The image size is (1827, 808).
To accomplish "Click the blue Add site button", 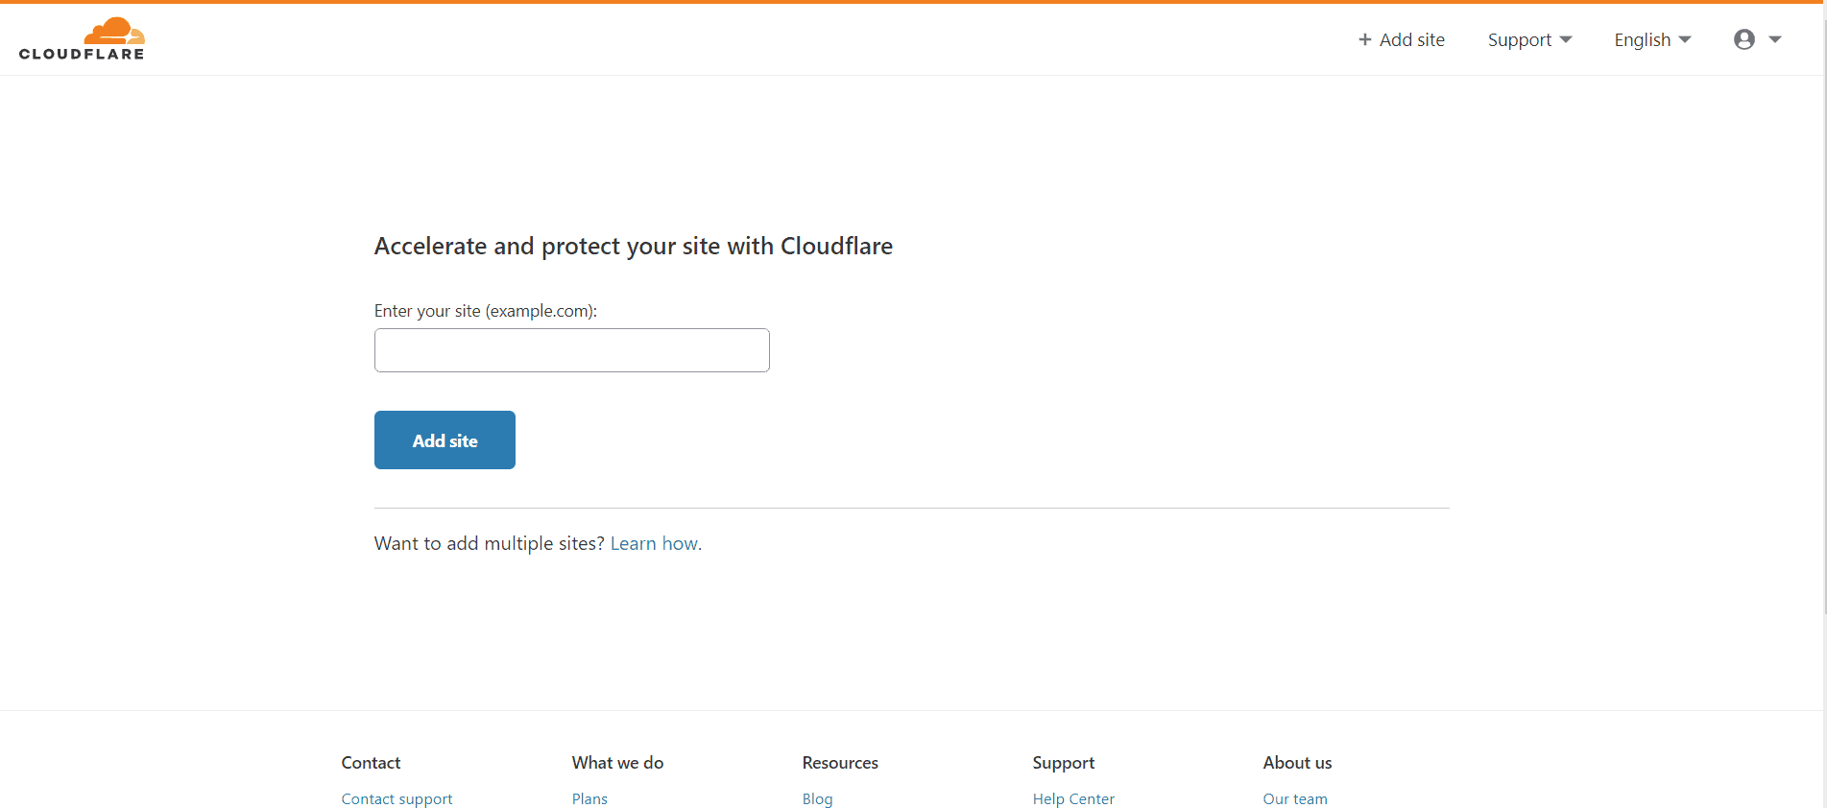I will pos(445,440).
